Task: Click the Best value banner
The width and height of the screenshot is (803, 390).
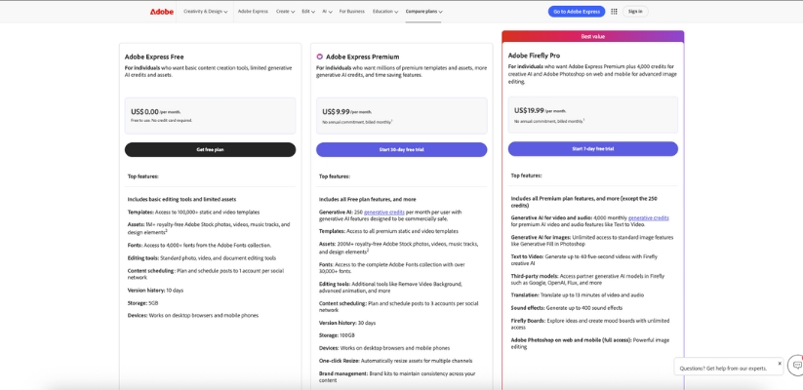Action: coord(592,36)
